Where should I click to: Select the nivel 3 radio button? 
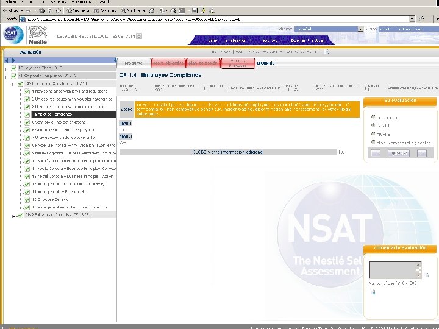[373, 133]
